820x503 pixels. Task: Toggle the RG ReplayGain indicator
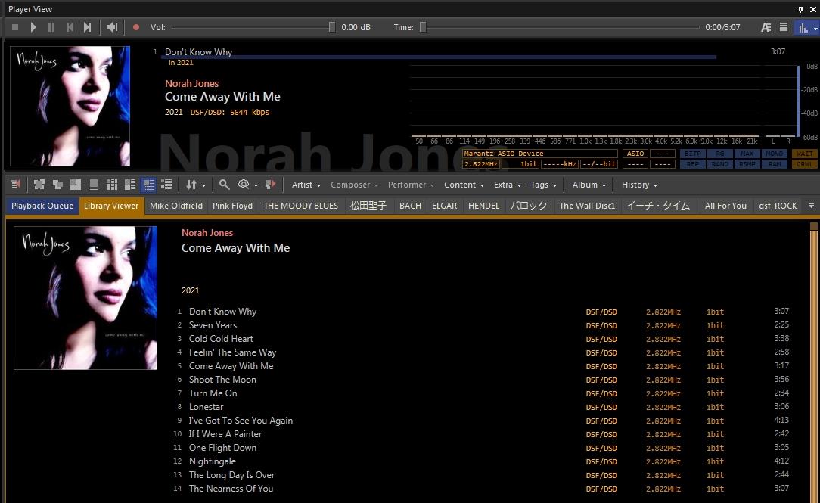pos(720,154)
